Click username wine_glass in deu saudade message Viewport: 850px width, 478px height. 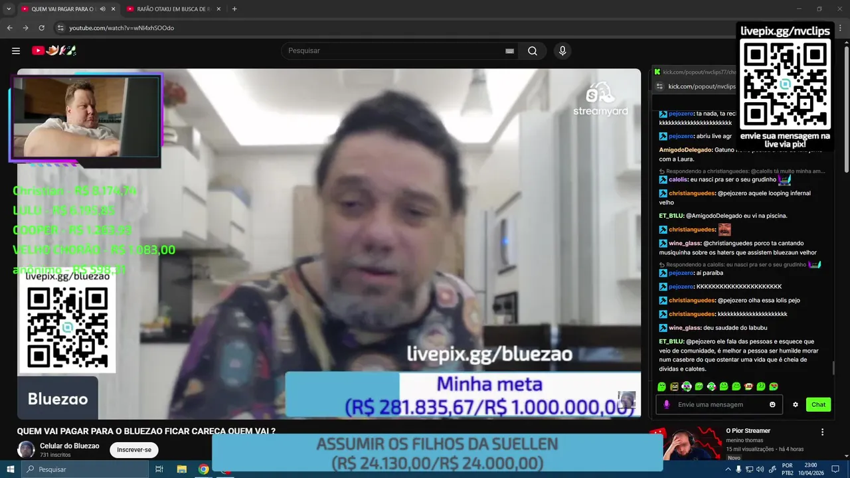coord(685,328)
